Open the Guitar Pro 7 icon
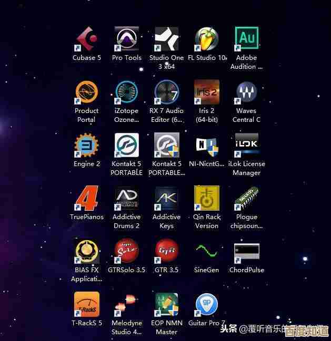 point(207,304)
